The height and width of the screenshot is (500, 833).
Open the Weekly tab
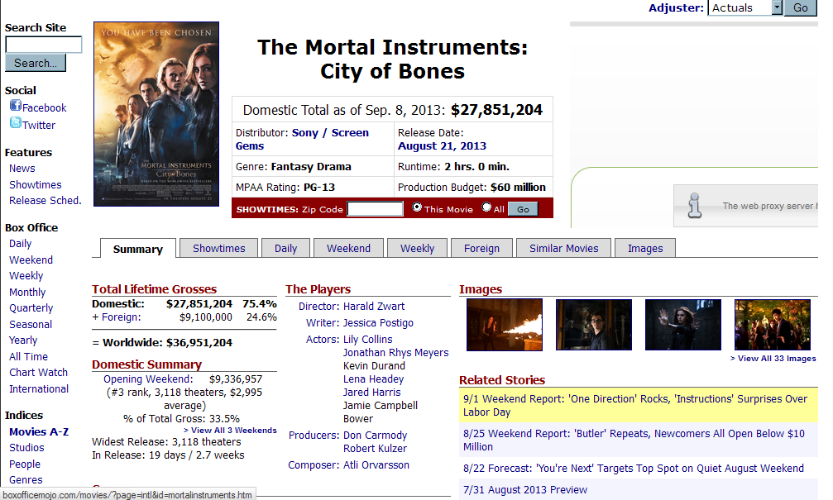(x=417, y=249)
